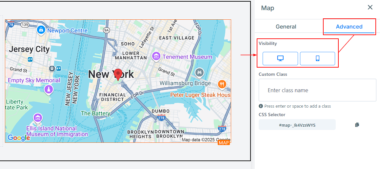Open the Advanced tab
This screenshot has height=169, width=380.
tap(349, 27)
